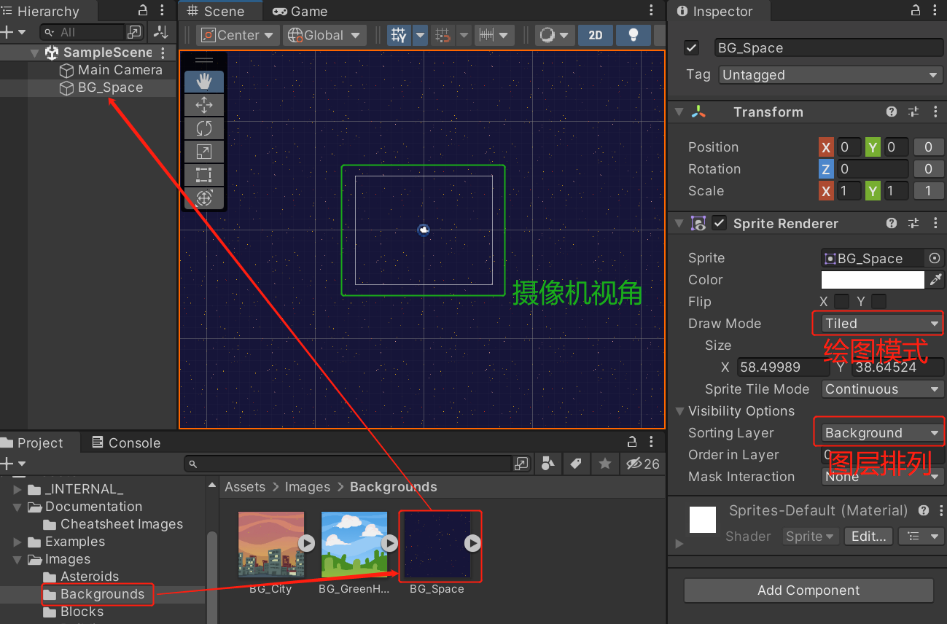This screenshot has height=624, width=947.
Task: Switch to the Game tab
Action: point(300,12)
